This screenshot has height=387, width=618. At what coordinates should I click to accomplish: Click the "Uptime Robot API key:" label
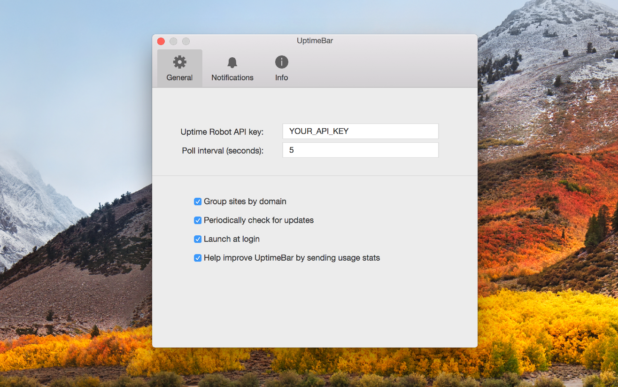tap(222, 132)
